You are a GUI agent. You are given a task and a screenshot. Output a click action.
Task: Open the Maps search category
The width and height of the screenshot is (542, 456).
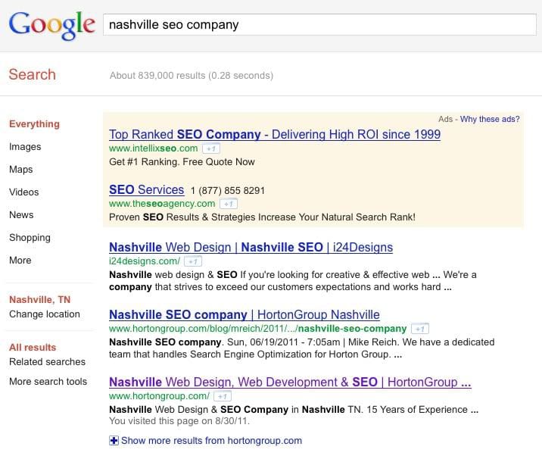21,170
